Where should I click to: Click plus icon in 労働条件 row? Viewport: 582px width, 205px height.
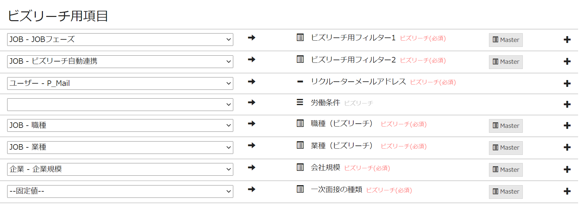click(567, 104)
